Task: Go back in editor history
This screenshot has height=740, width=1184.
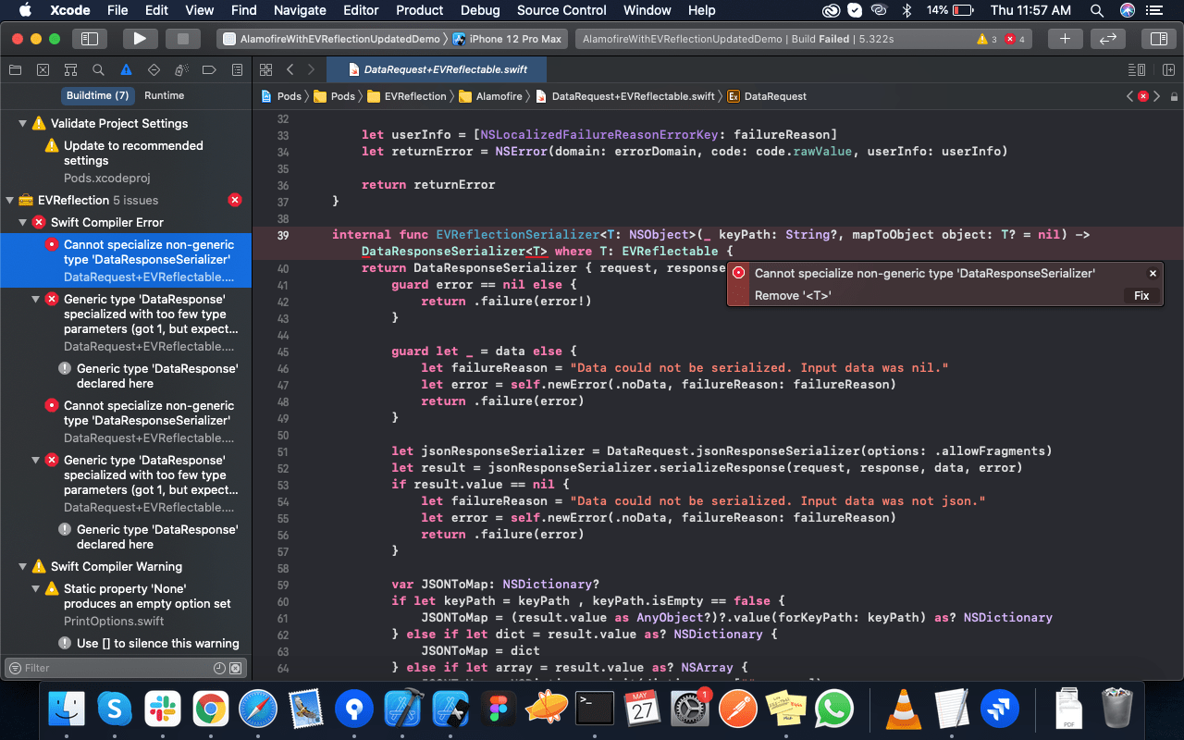Action: (x=290, y=70)
